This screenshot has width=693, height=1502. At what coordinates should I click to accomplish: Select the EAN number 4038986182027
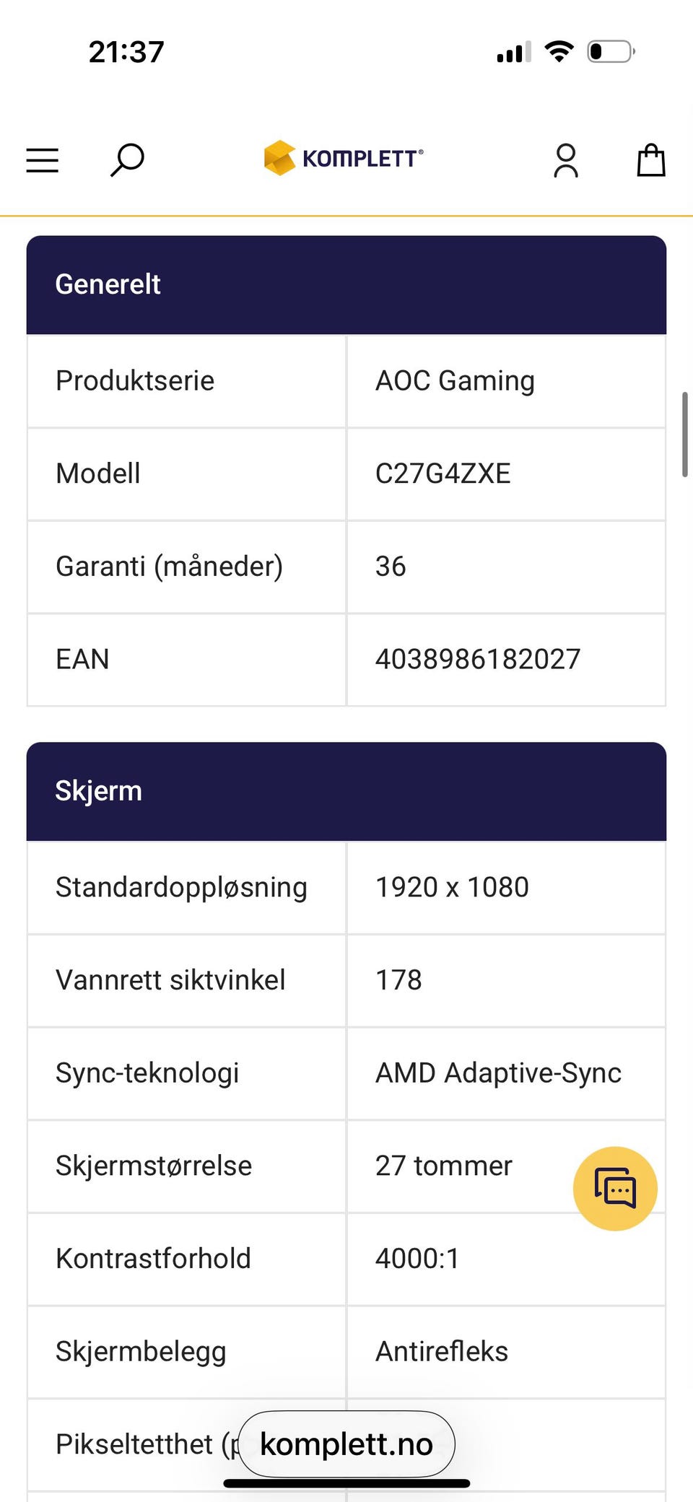[478, 659]
